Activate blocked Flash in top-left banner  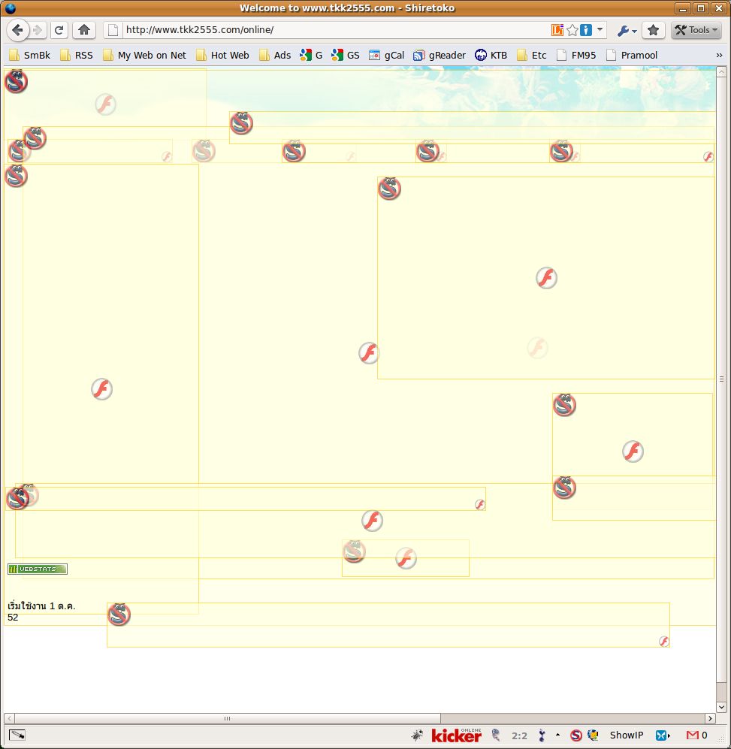click(106, 104)
